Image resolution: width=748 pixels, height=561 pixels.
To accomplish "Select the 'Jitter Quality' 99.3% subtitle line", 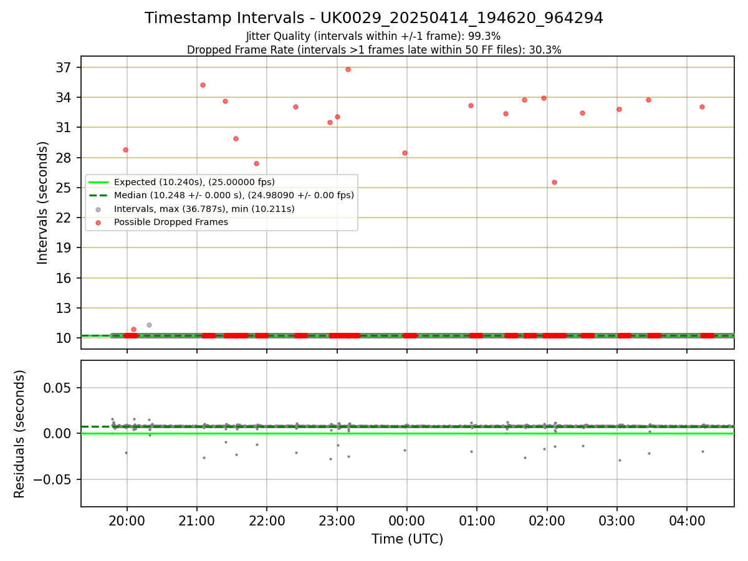I will pyautogui.click(x=373, y=36).
